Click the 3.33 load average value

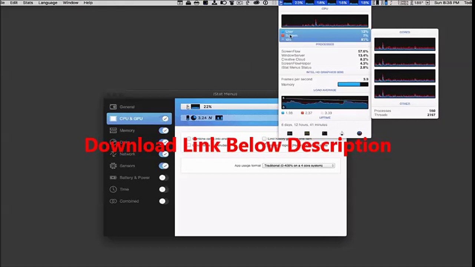click(328, 113)
